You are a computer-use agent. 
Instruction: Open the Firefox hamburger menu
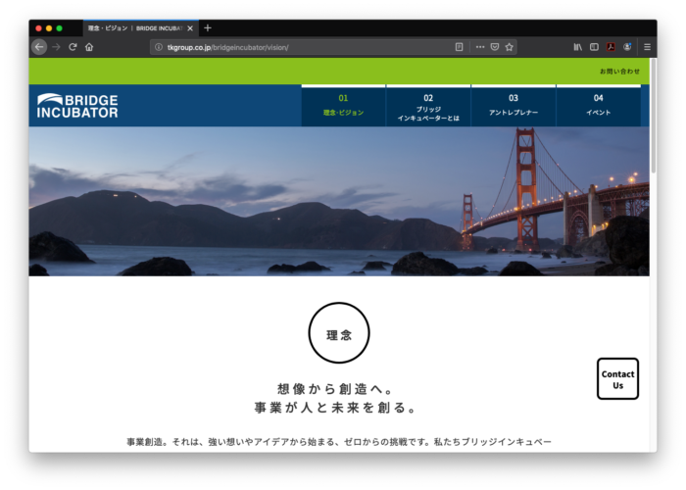647,47
